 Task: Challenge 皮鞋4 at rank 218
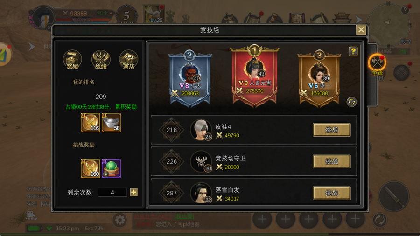tap(332, 130)
